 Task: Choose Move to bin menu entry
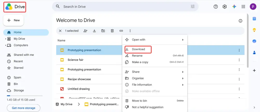155,101
